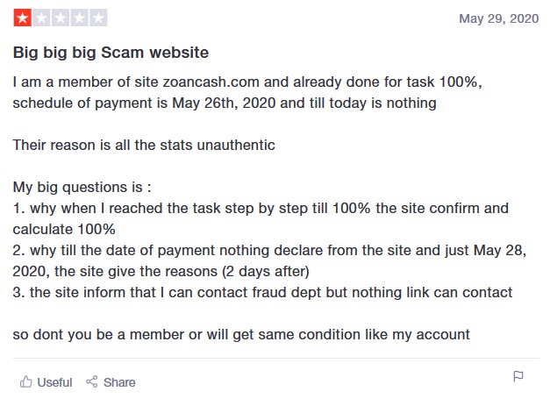Select the fourth grey rating star
Viewport: 550px width, 406px height.
pyautogui.click(x=80, y=18)
